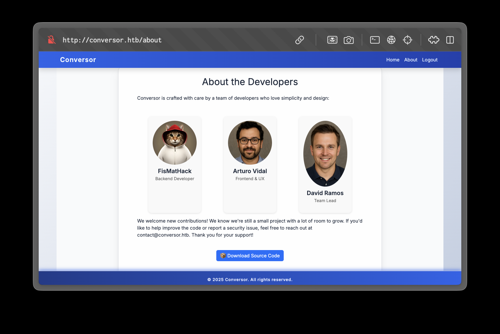Click the URL address field
Viewport: 500px width, 334px height.
pyautogui.click(x=112, y=40)
